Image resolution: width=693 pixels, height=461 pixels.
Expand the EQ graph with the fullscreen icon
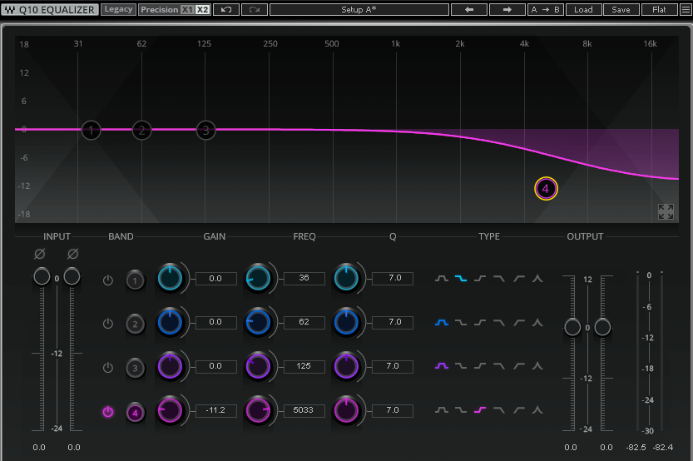[666, 211]
